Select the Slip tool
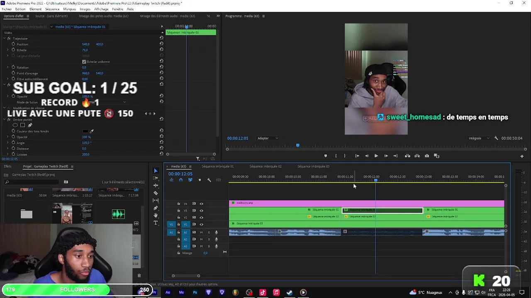The width and height of the screenshot is (531, 298). (x=156, y=200)
